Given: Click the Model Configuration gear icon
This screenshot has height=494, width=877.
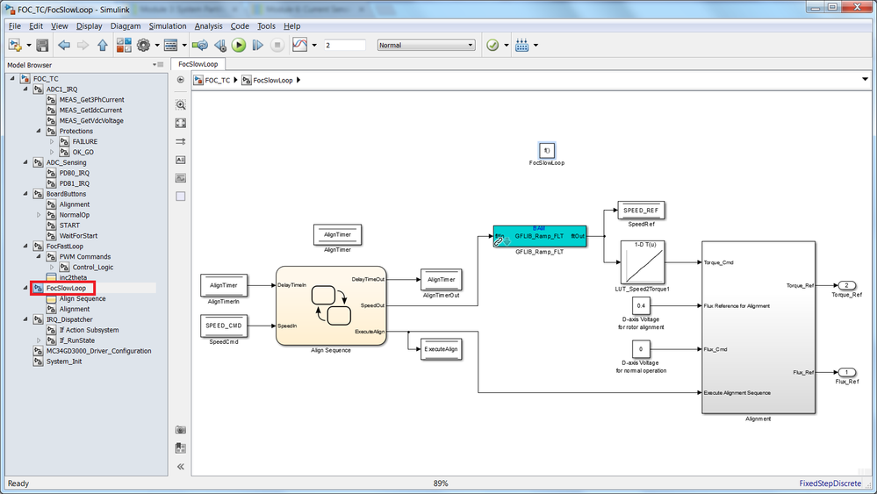Looking at the screenshot, I should (x=144, y=46).
